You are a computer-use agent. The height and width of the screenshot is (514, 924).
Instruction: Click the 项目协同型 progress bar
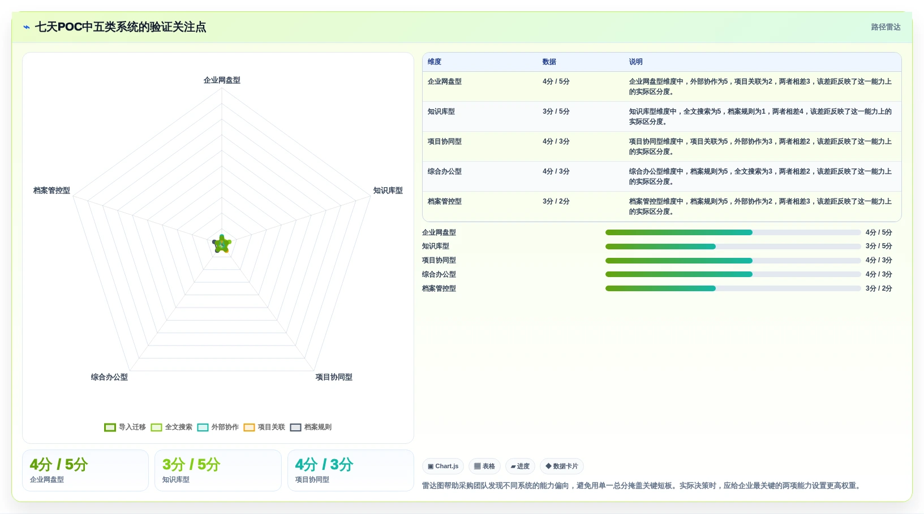coord(733,261)
